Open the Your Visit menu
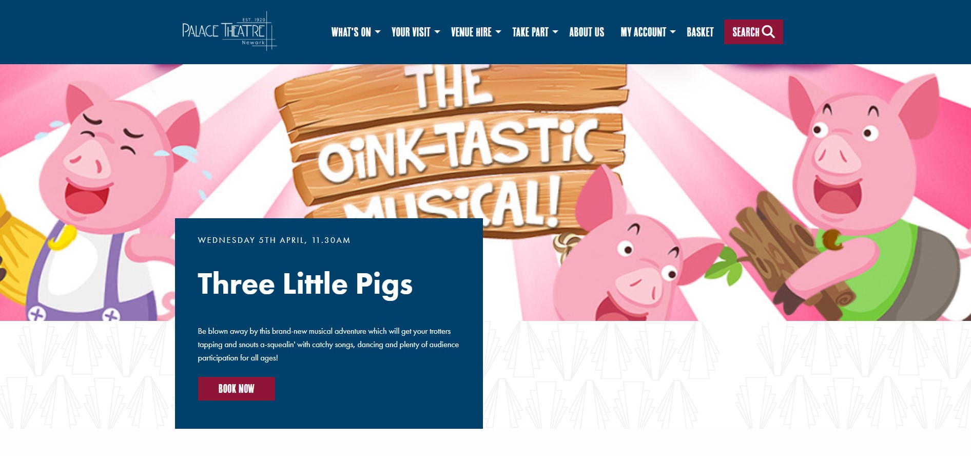The width and height of the screenshot is (971, 456). tap(411, 32)
